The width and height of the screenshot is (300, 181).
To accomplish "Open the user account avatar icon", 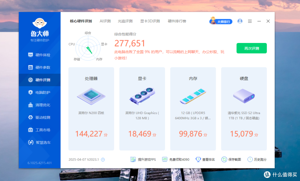I will pos(240,21).
